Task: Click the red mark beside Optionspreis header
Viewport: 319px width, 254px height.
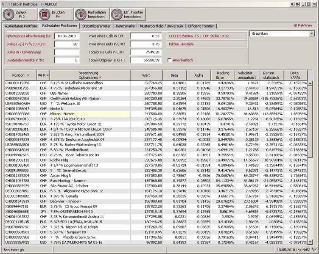Action: [100, 77]
